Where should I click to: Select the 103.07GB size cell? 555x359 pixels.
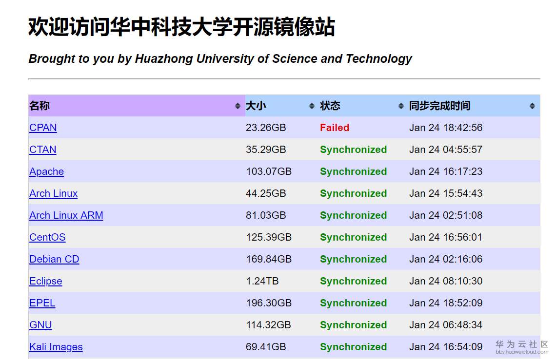point(269,171)
